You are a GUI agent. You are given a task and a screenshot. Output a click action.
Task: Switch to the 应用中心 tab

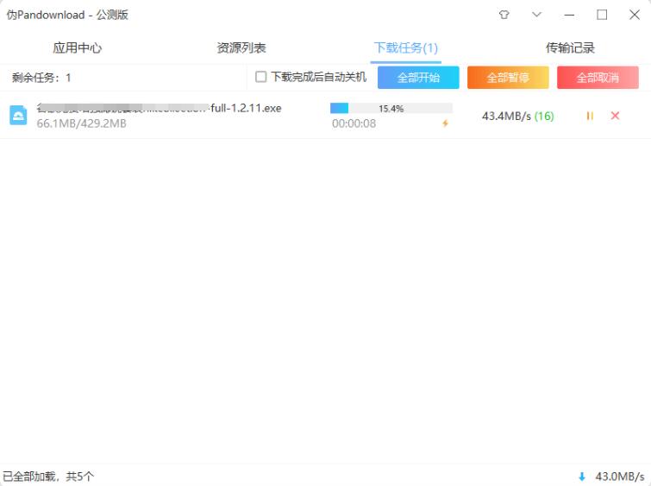click(78, 47)
